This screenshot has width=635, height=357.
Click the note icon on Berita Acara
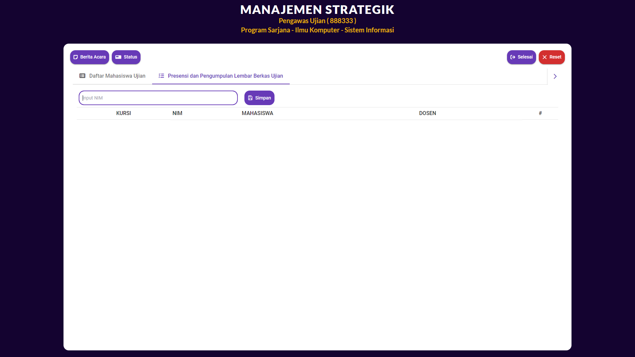(x=75, y=57)
